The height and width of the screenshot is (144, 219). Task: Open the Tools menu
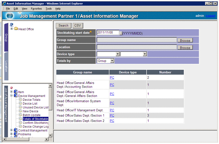48,9
